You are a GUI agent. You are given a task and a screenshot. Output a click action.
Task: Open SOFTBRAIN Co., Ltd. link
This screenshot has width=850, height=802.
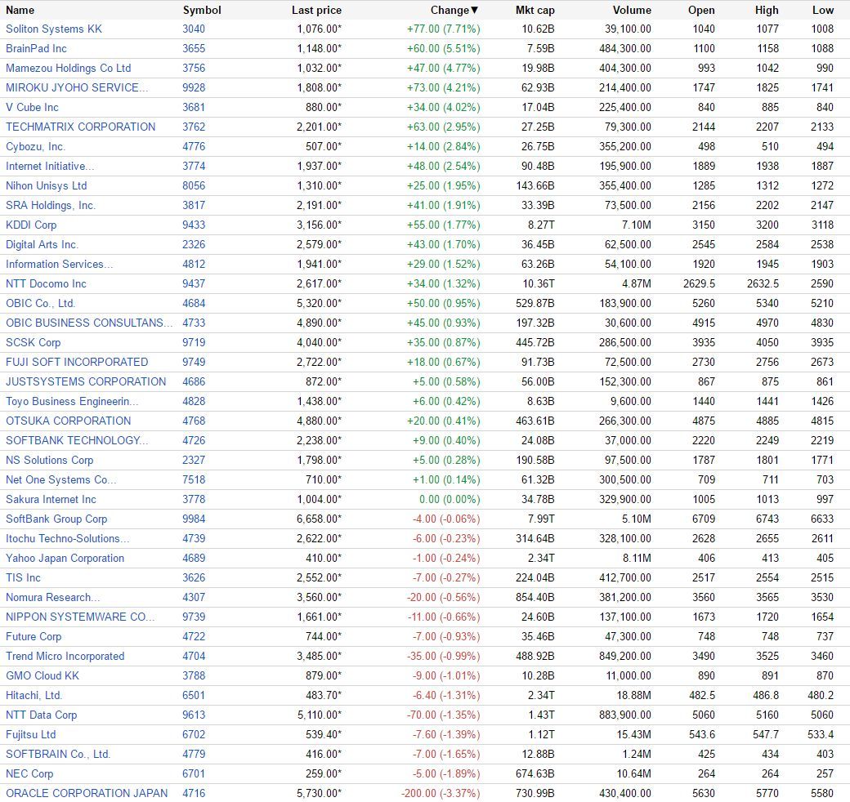coord(58,755)
